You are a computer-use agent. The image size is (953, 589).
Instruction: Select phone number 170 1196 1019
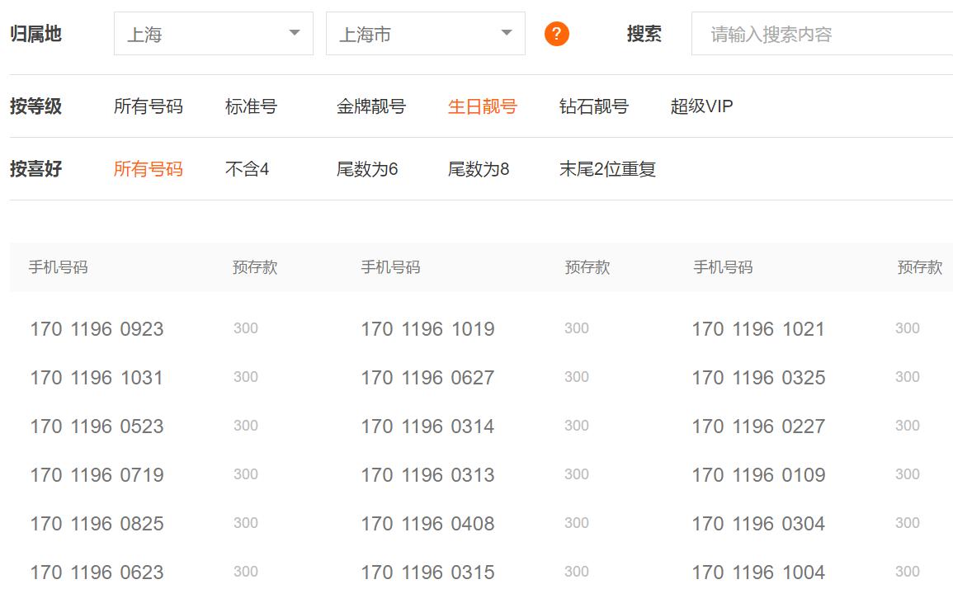(x=427, y=328)
